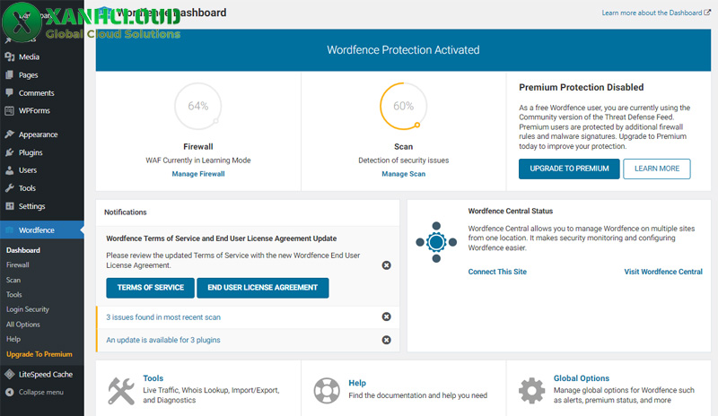718x416 pixels.
Task: Open Global Options gear icon
Action: pyautogui.click(x=531, y=391)
